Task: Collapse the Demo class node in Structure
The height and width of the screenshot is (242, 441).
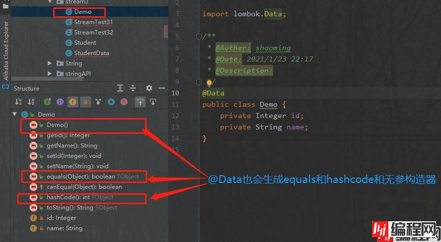Action: click(x=15, y=115)
